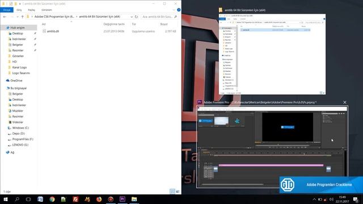Sort by the Ad column header

[44, 24]
